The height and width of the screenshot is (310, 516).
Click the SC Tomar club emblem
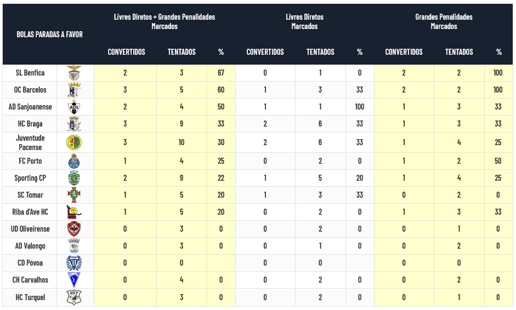pos(73,195)
